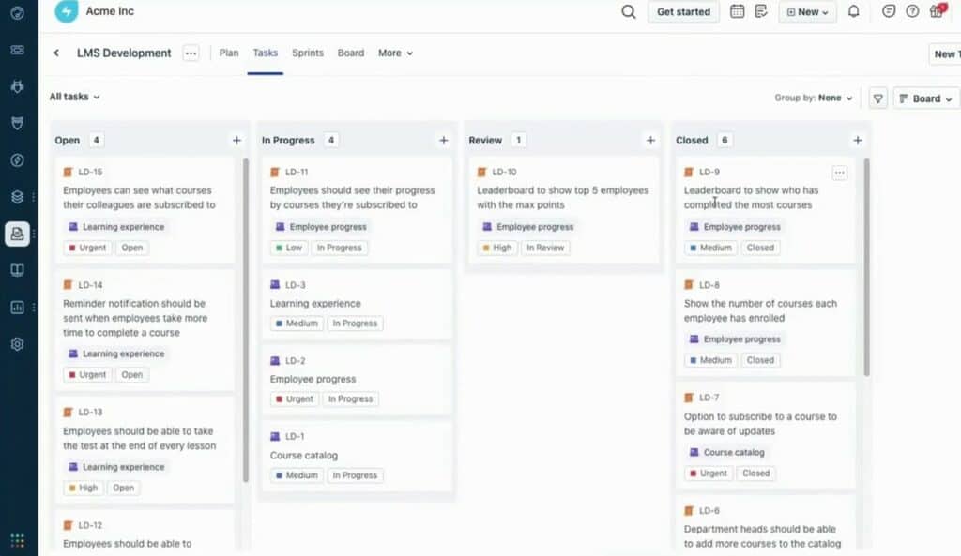961x556 pixels.
Task: Open the LD-15 Urgent priority tag
Action: [x=87, y=248]
